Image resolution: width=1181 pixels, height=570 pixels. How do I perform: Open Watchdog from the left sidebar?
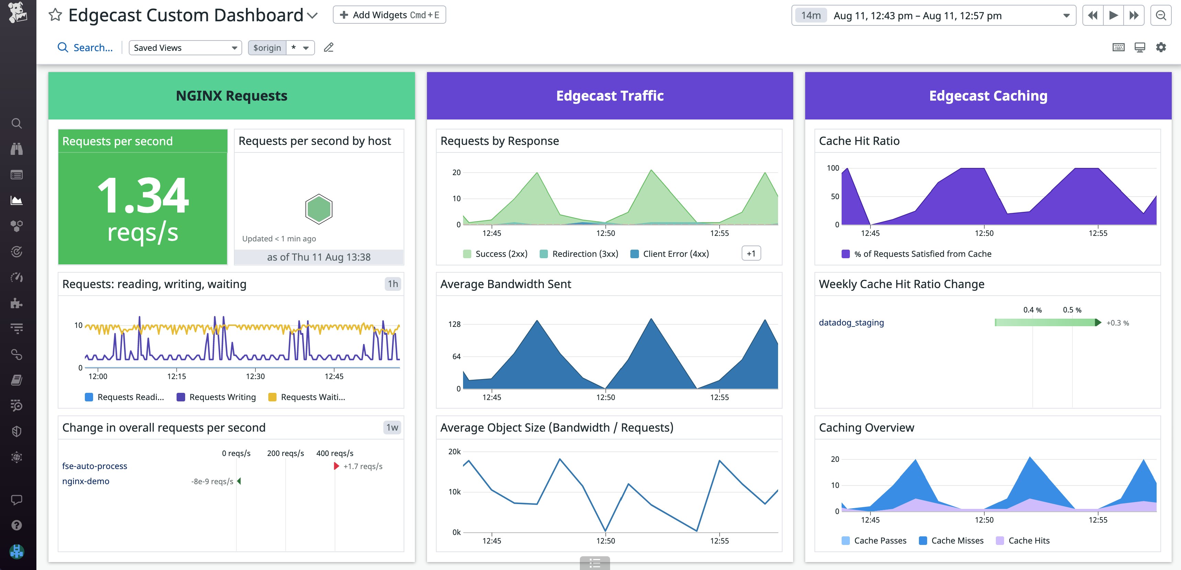(16, 148)
